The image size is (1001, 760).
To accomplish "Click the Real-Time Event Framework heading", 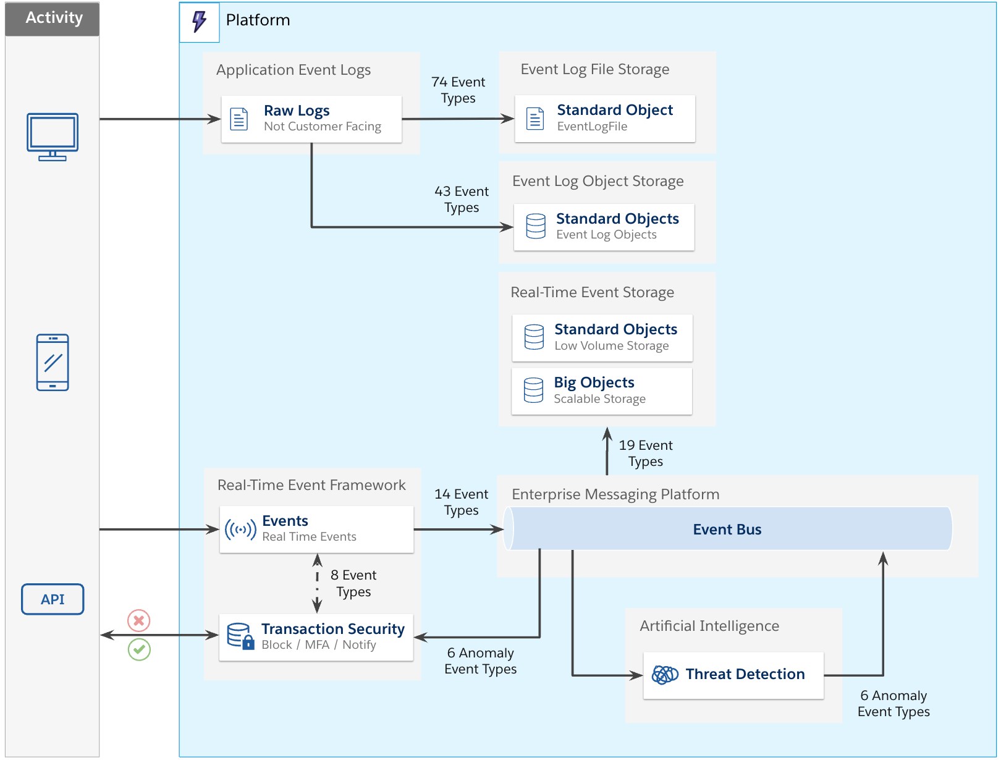I will (311, 485).
